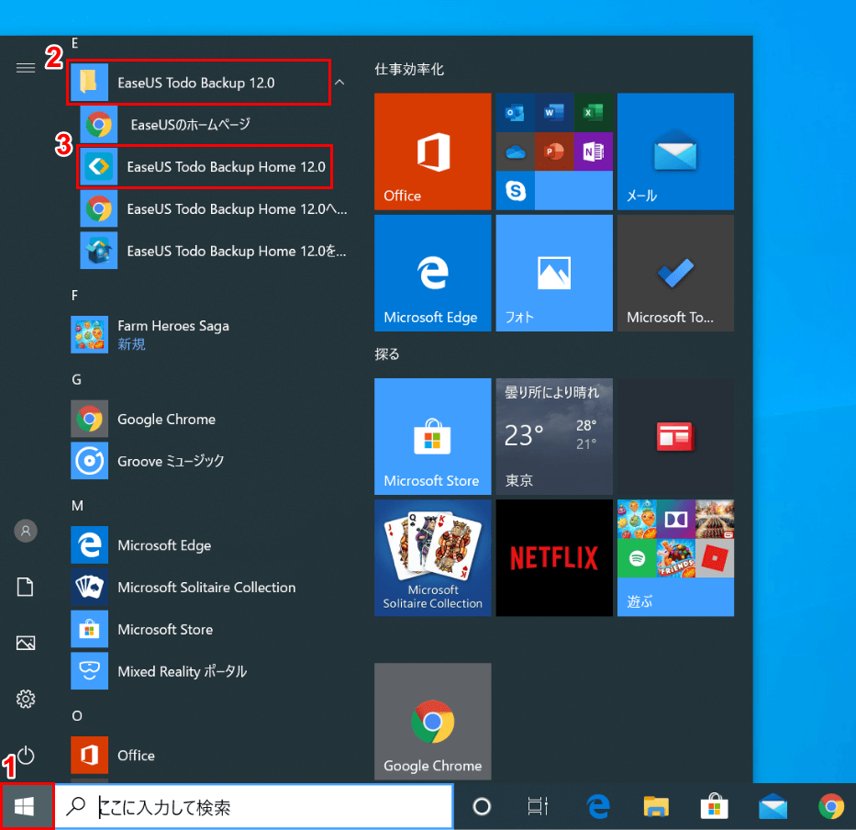
Task: Open Settings gear in Start sidebar
Action: click(x=26, y=699)
